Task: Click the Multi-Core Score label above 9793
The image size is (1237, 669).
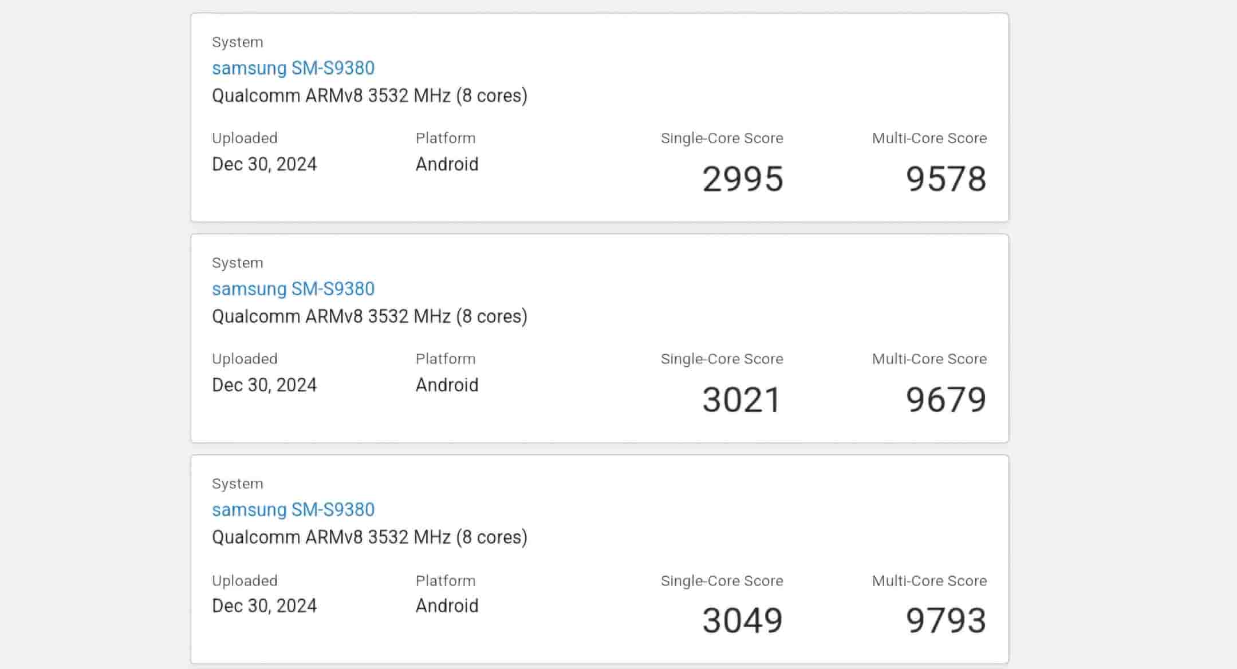Action: pyautogui.click(x=929, y=581)
